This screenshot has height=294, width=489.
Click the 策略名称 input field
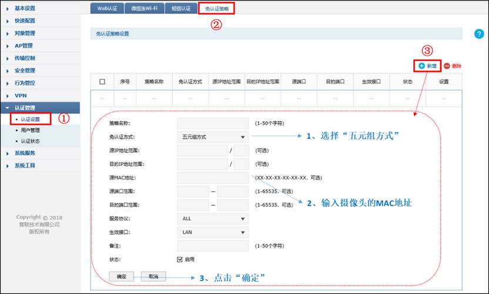click(213, 123)
